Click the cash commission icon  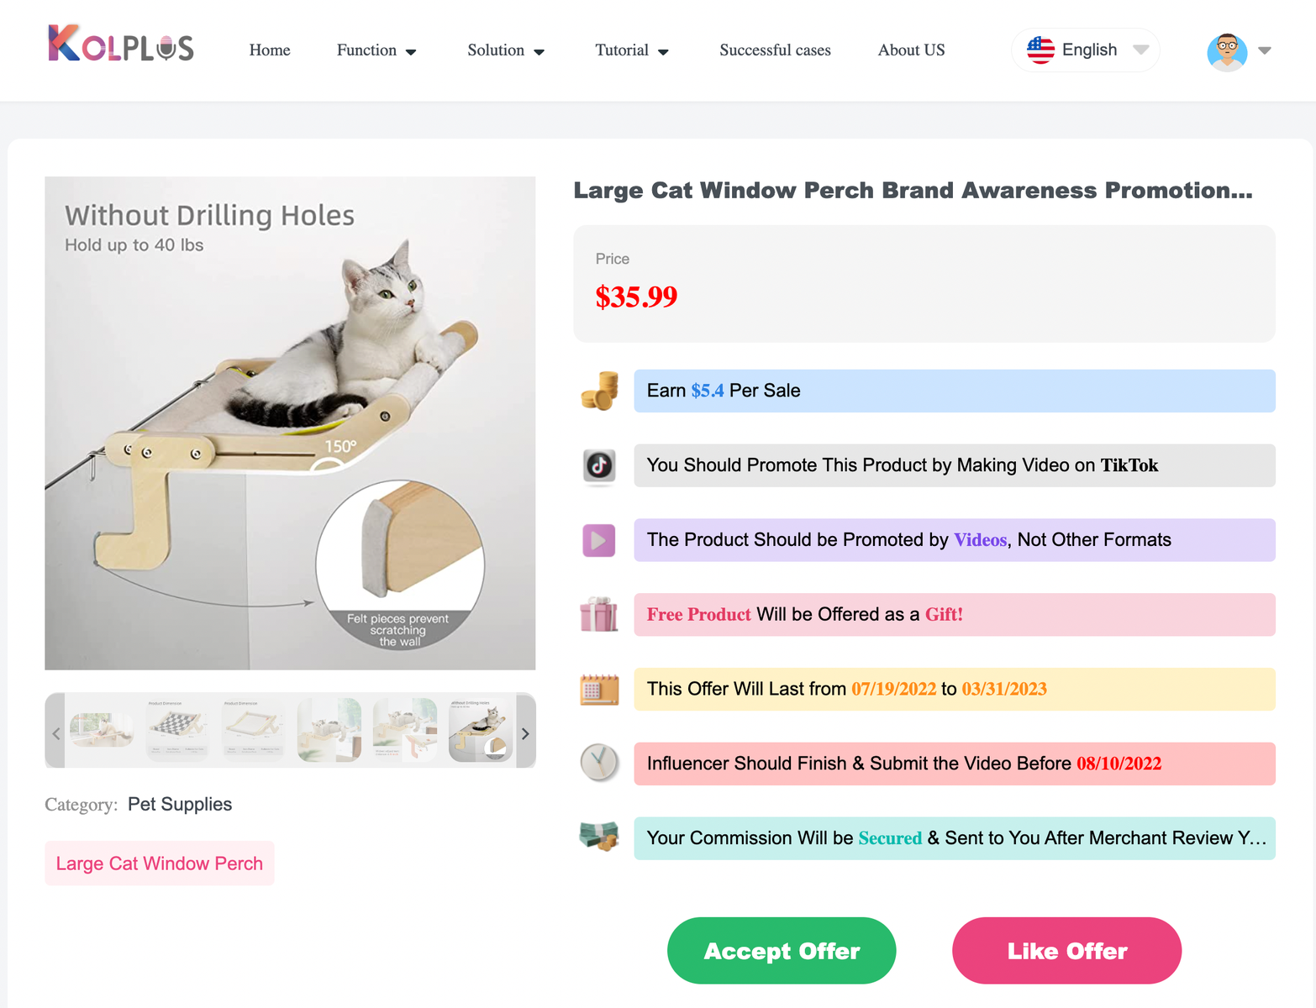[x=599, y=837]
